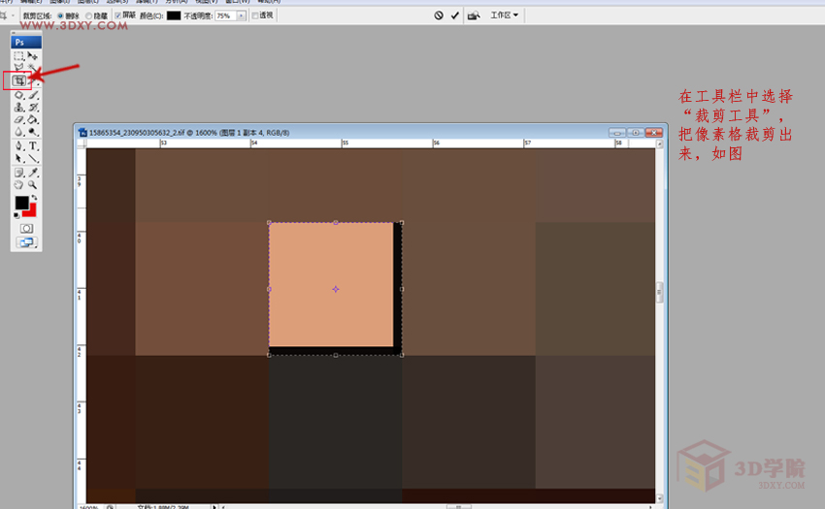Toggle the 屏蔽 shield checkbox

click(125, 16)
